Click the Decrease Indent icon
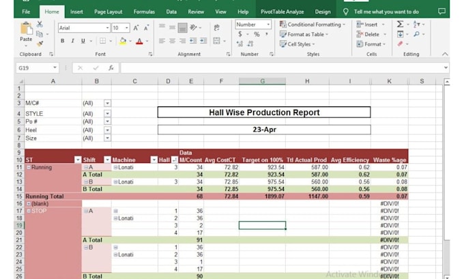This screenshot has width=464, height=279. click(193, 41)
